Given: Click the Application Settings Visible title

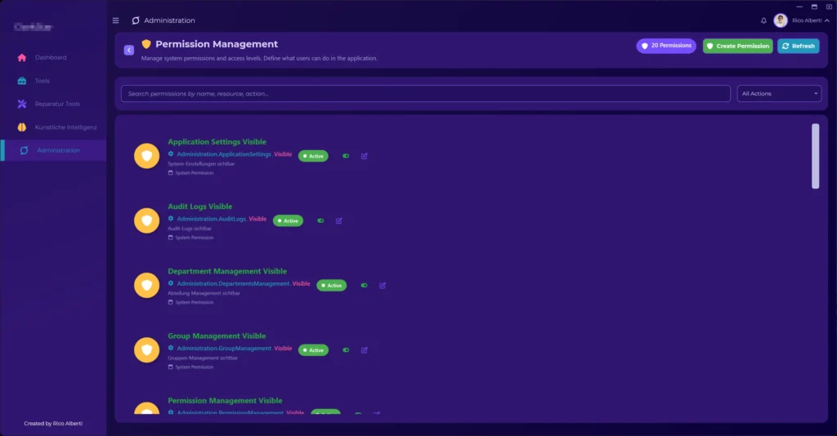Looking at the screenshot, I should click(x=217, y=142).
